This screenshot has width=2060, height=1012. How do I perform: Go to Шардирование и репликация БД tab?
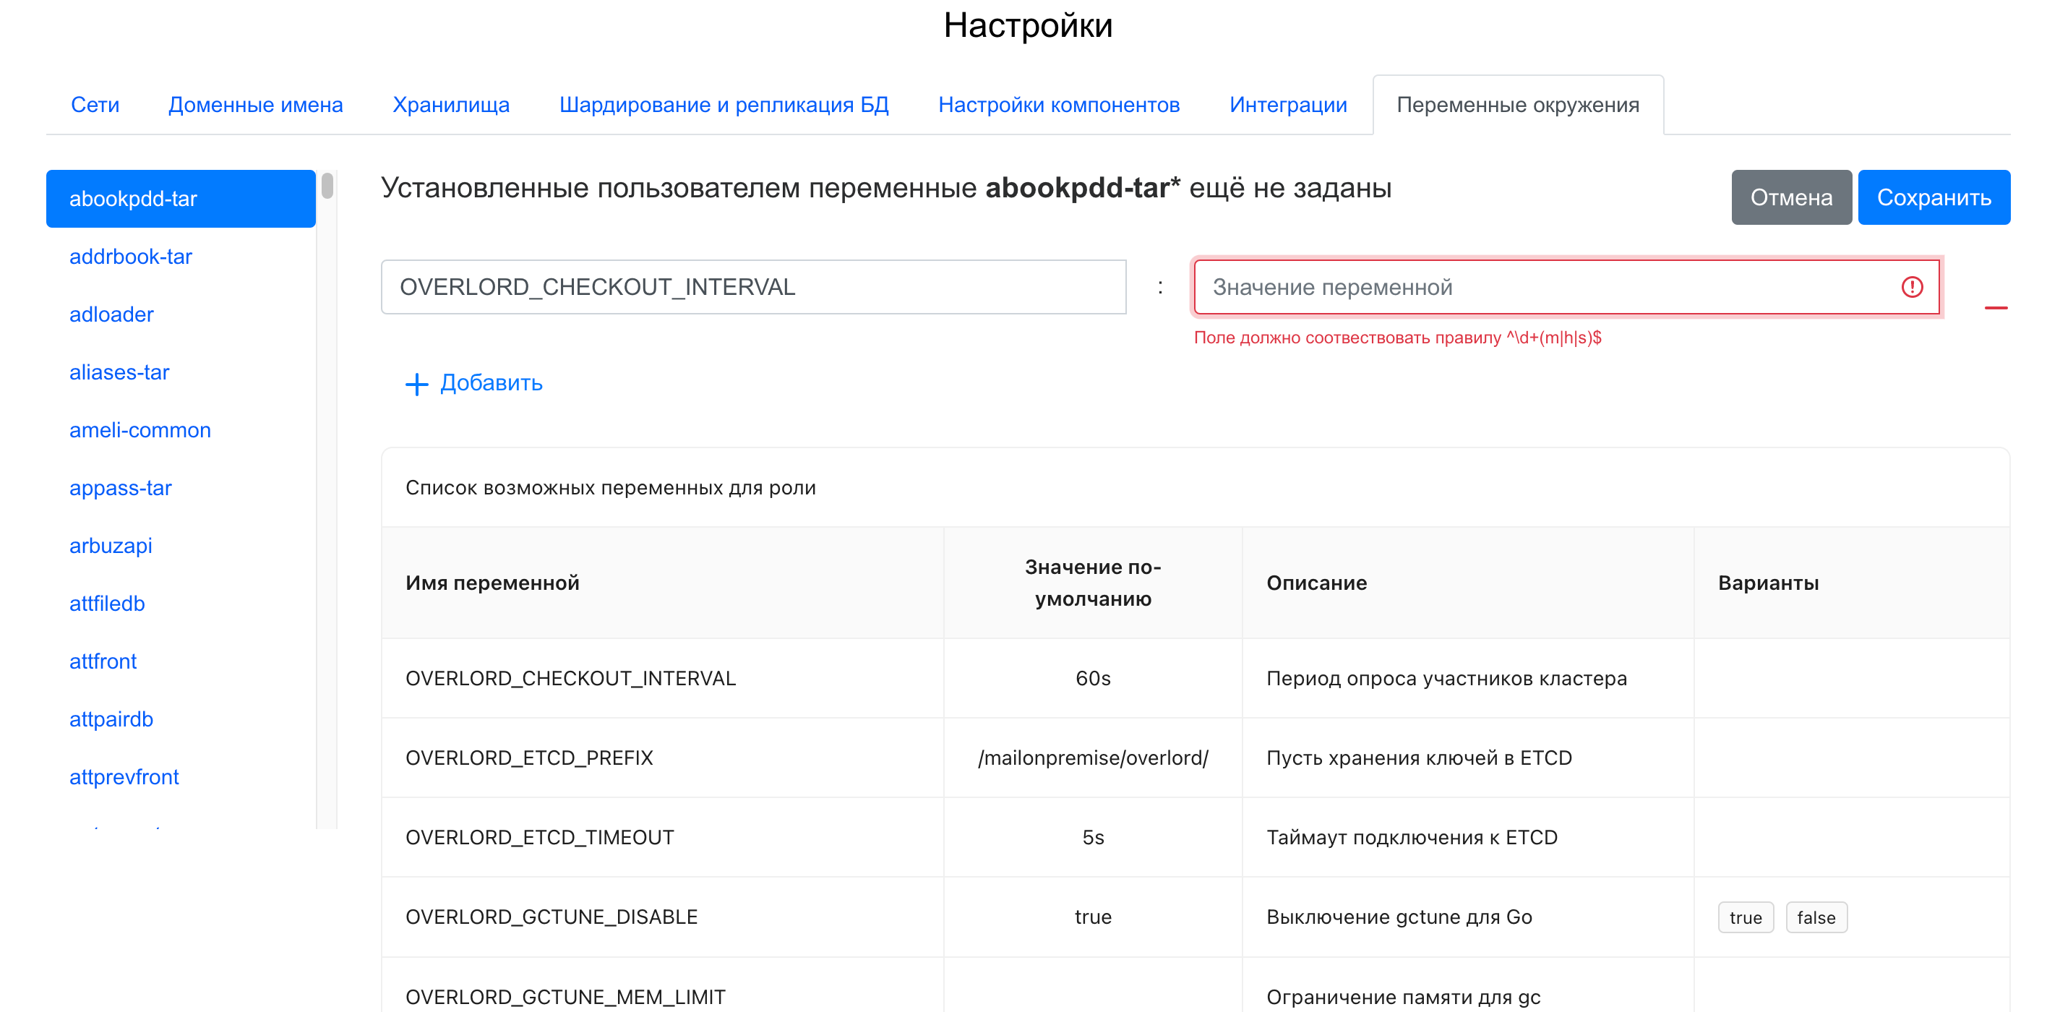tap(723, 105)
